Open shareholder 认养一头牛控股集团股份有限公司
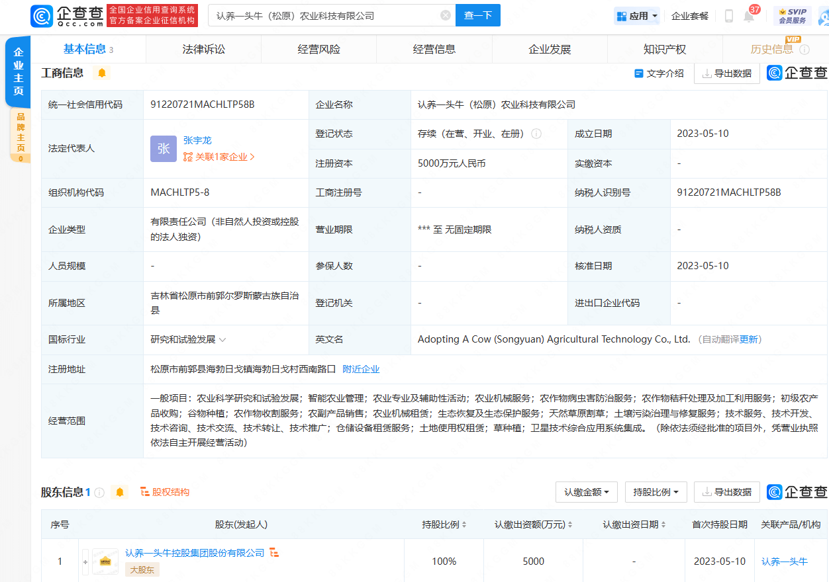This screenshot has height=582, width=829. (x=195, y=553)
